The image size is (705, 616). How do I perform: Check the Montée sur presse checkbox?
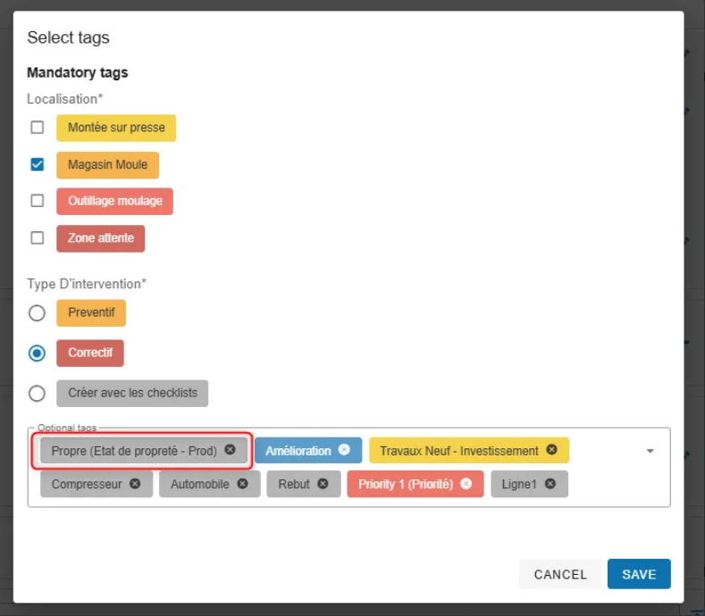click(x=38, y=128)
